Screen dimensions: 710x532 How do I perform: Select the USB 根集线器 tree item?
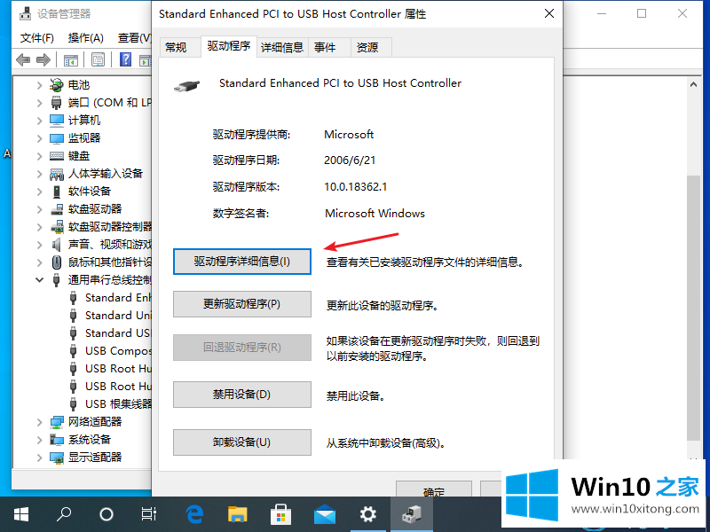118,404
